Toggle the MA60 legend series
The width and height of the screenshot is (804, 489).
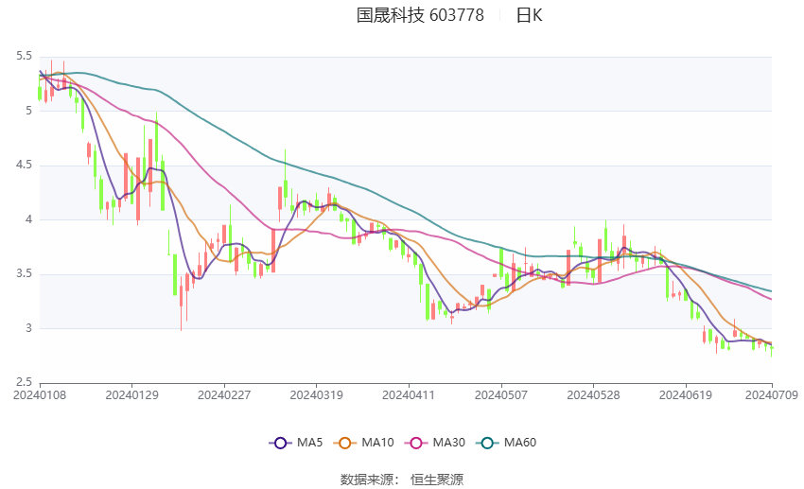click(506, 443)
